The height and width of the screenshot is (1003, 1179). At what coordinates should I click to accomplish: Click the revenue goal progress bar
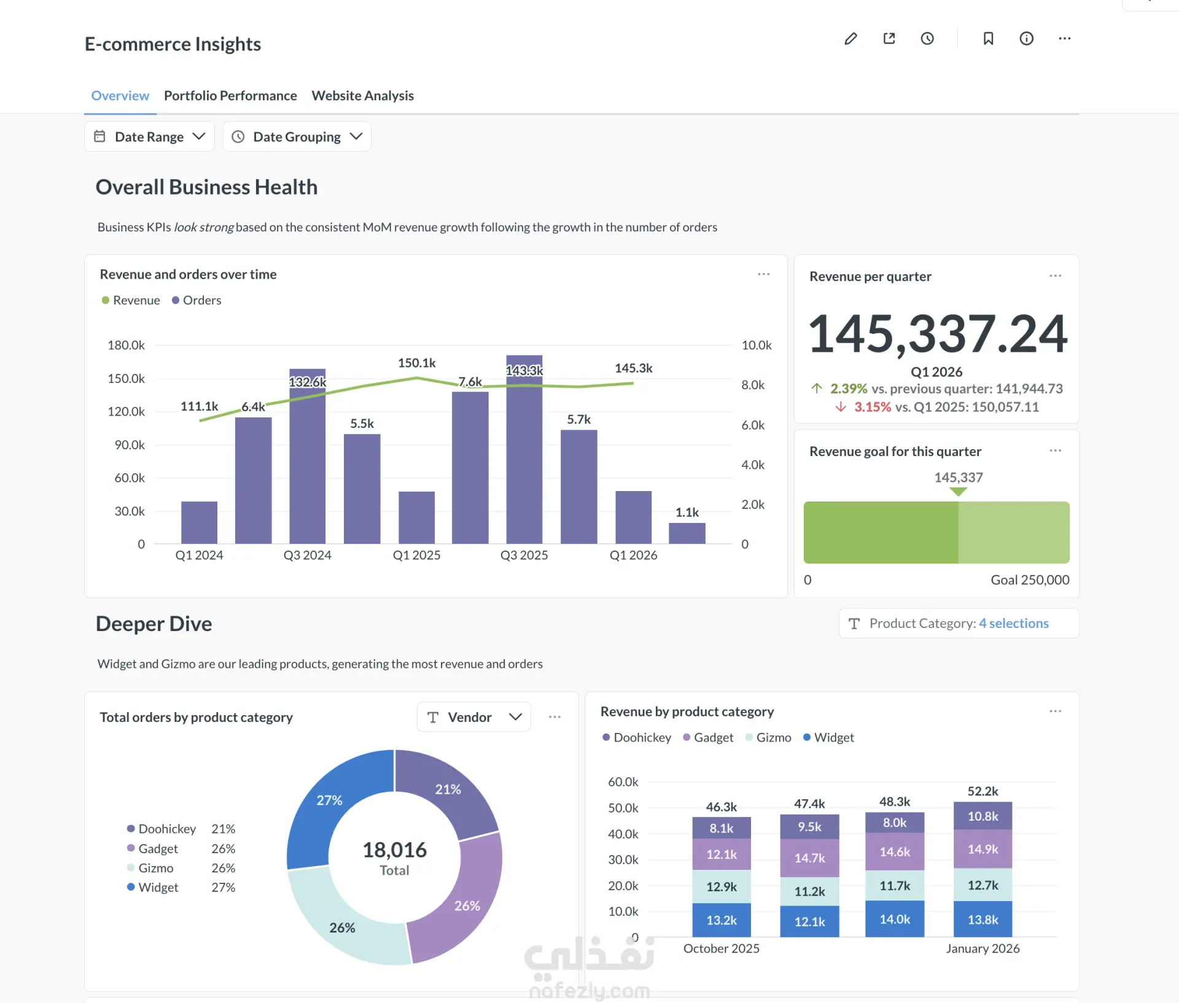(936, 532)
